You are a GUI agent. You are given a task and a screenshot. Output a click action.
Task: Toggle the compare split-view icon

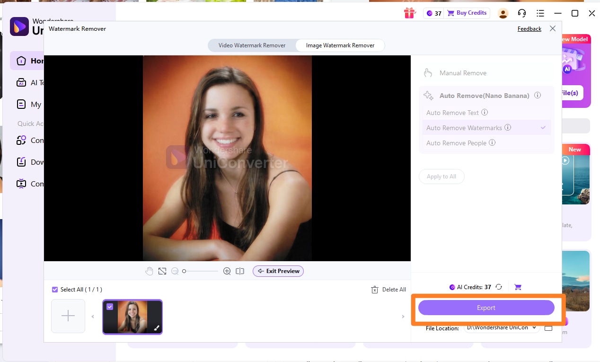click(x=240, y=271)
